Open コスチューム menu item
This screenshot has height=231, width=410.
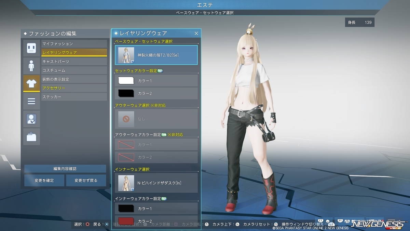[x=74, y=70]
